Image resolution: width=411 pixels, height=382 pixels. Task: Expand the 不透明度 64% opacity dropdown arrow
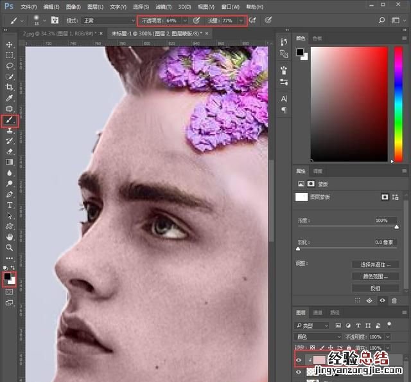[x=185, y=21]
